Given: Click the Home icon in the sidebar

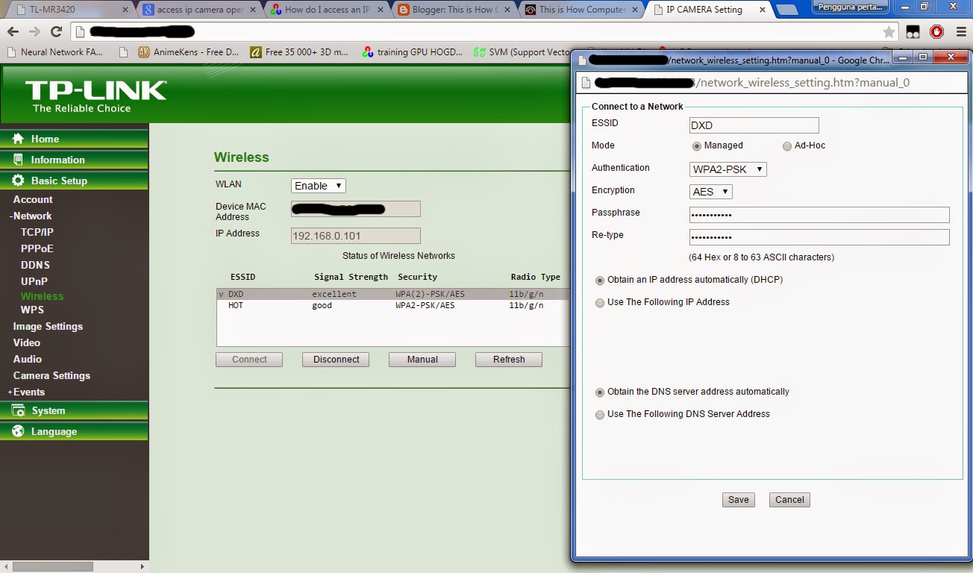Looking at the screenshot, I should click(17, 139).
